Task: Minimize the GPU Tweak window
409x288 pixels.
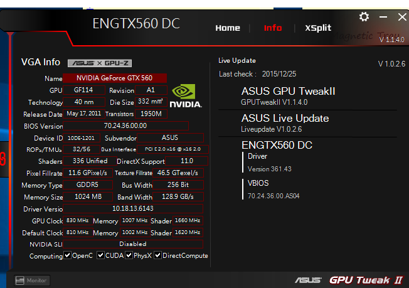Action: click(x=383, y=17)
